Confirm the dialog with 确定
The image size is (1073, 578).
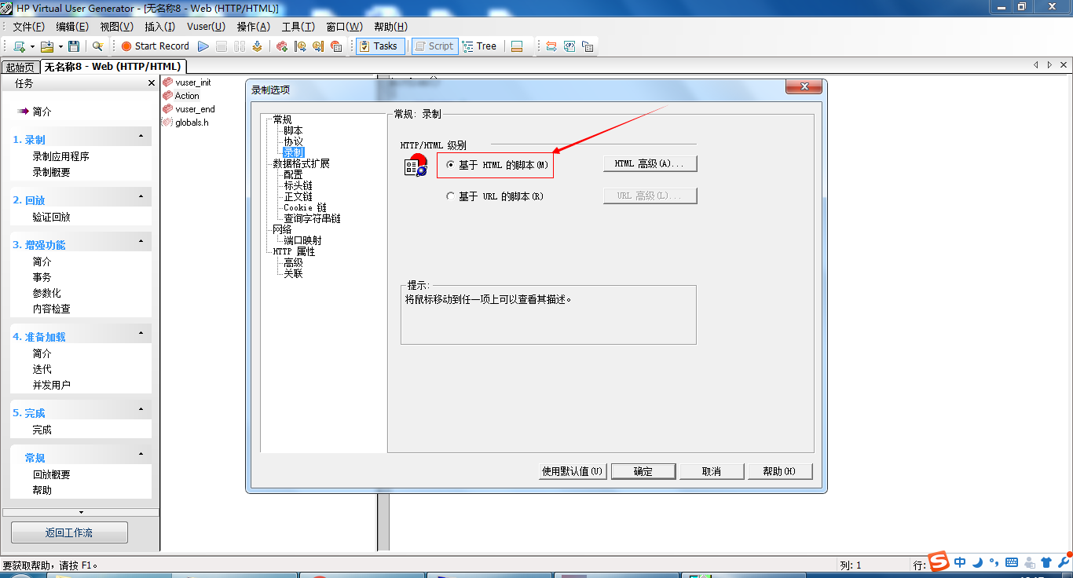643,471
